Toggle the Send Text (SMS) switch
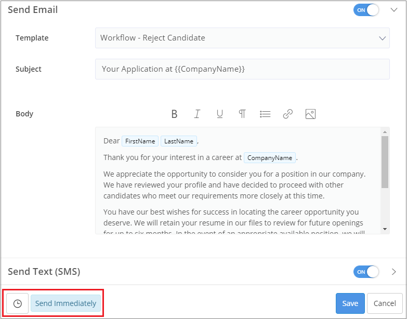 pos(366,272)
